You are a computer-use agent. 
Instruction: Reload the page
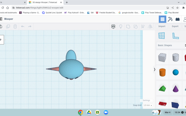[x=3, y=8]
